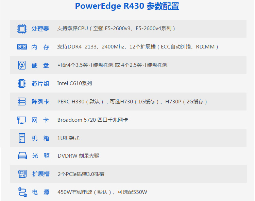Viewport: 255px width, 201px height.
Task: Click the DVDRW 刻录光驱 text
Action: pyautogui.click(x=78, y=156)
